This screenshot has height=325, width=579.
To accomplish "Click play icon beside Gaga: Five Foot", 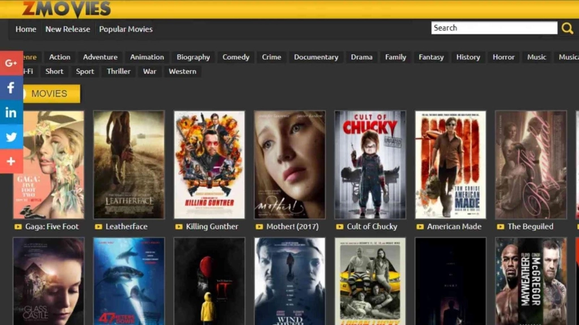I will [x=18, y=227].
